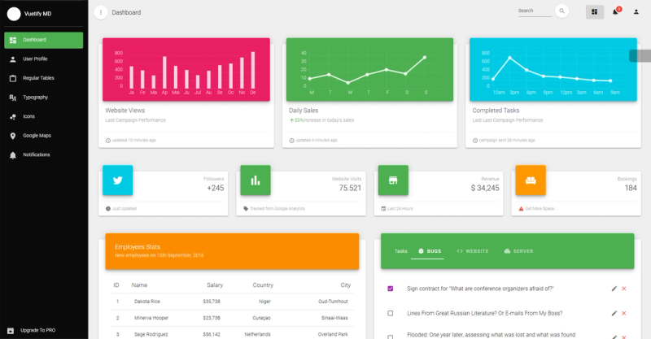Viewport: 651px width, 339px height.
Task: Click the Tracked from Google Analytics text
Action: coord(277,209)
